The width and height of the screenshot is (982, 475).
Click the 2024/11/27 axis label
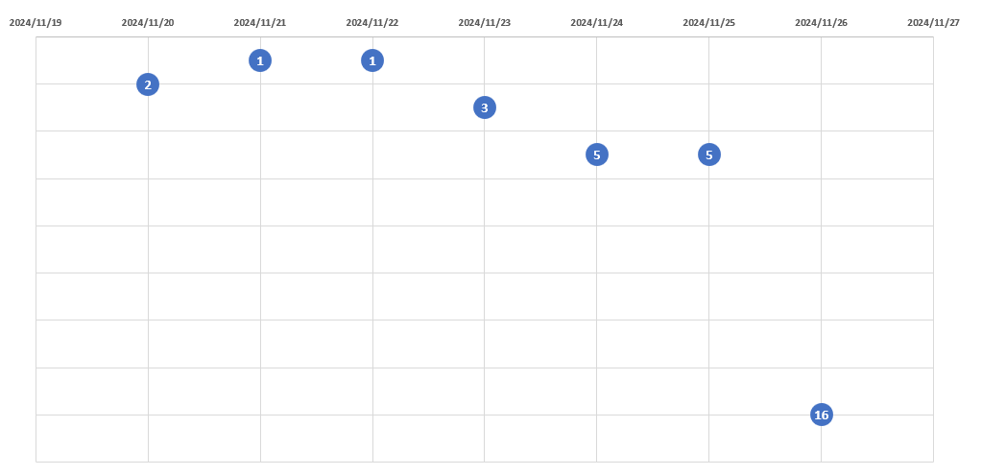(933, 23)
